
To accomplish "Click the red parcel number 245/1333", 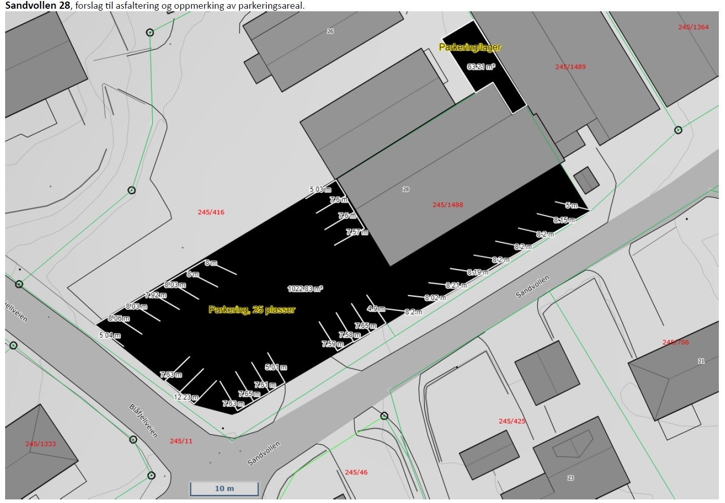I will click(41, 444).
